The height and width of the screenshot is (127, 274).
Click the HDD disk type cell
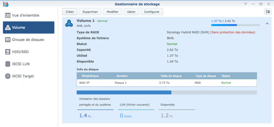coord(198,83)
